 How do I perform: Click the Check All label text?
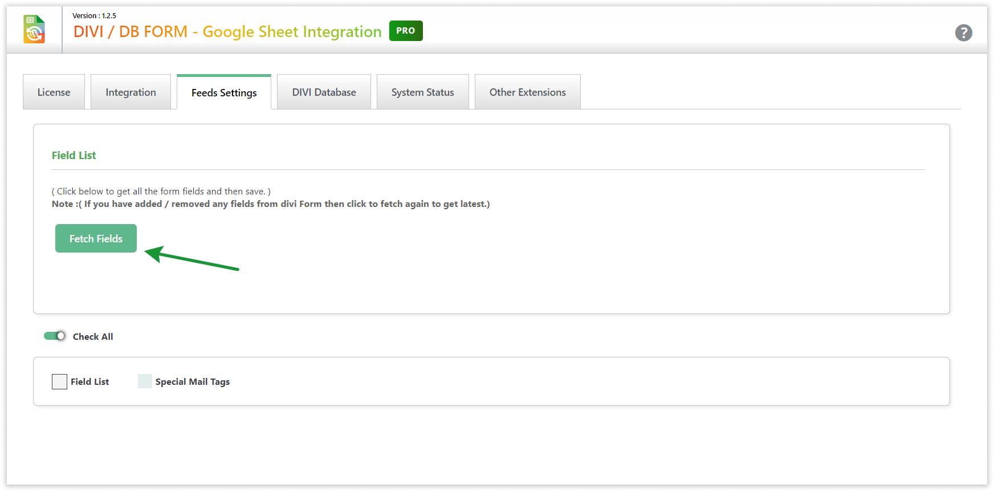pos(93,337)
